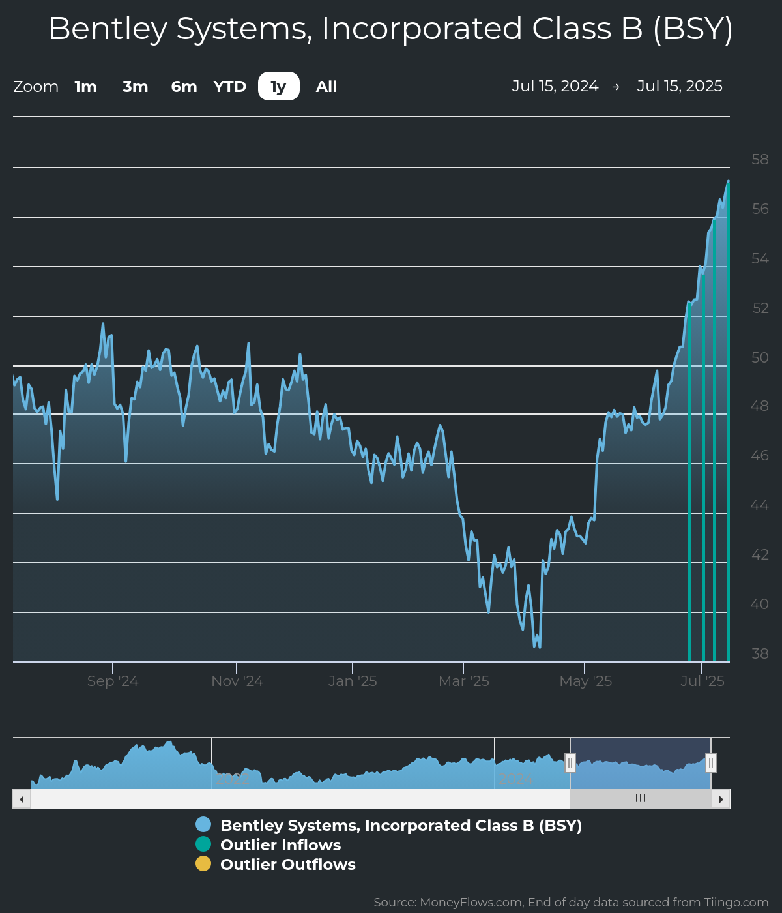Edit the Jul 15, 2025 end date
The image size is (782, 913).
680,86
